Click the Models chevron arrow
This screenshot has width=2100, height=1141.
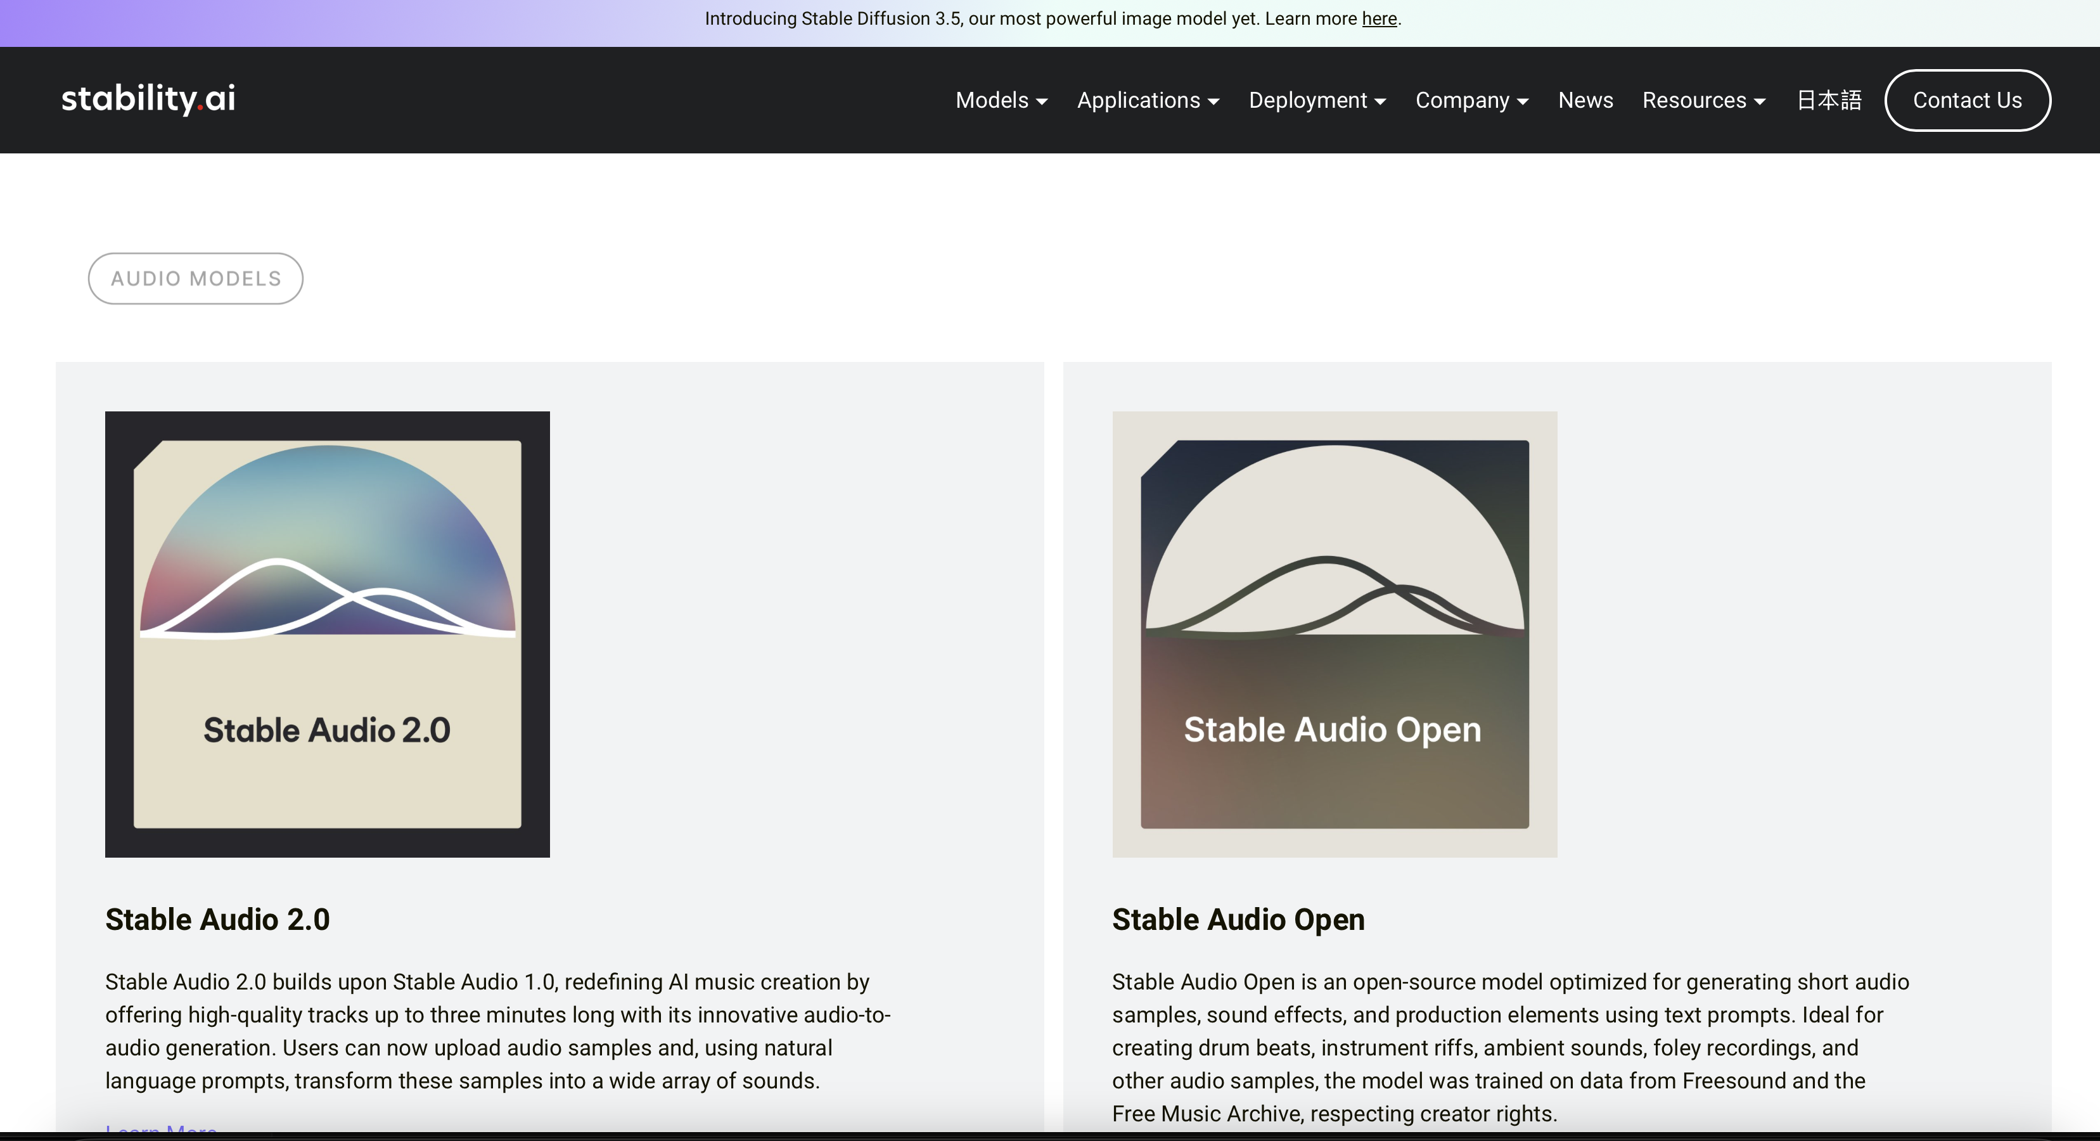(x=1042, y=102)
